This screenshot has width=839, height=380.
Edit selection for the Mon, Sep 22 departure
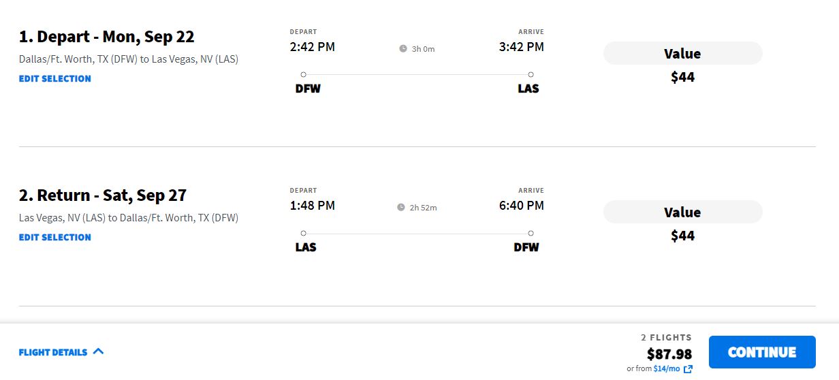[x=55, y=78]
